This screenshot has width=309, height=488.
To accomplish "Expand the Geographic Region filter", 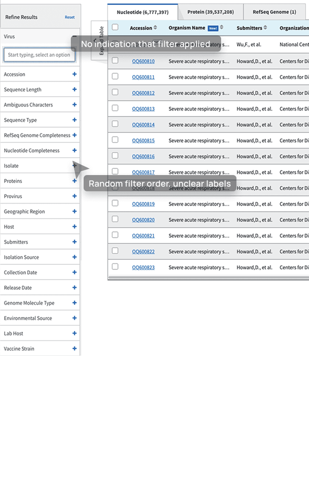I will (x=74, y=211).
